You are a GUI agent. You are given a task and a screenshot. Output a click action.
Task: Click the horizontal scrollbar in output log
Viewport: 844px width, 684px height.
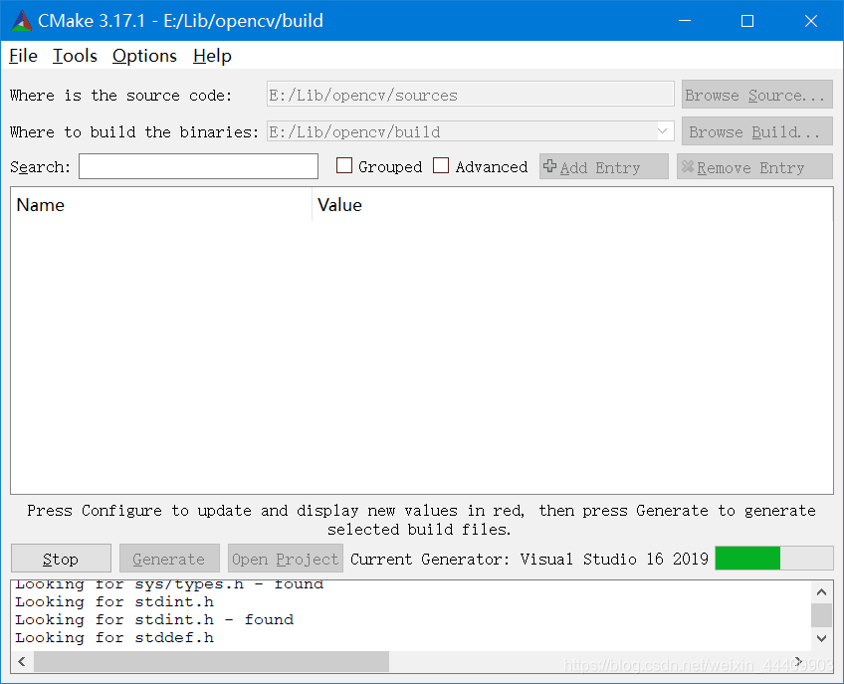coord(211,661)
